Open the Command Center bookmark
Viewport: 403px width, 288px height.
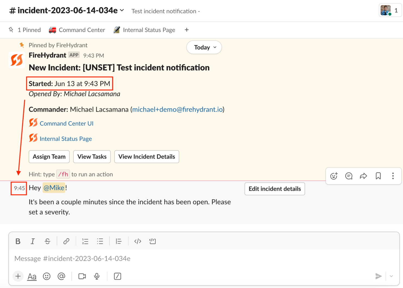pos(77,30)
